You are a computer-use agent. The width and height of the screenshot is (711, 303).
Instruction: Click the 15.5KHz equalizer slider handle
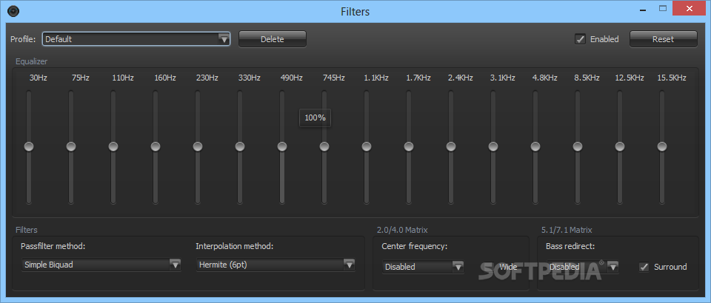[662, 146]
